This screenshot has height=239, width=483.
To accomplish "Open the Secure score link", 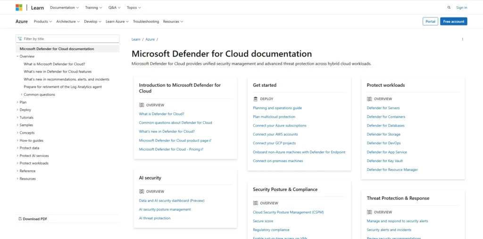I will click(263, 221).
